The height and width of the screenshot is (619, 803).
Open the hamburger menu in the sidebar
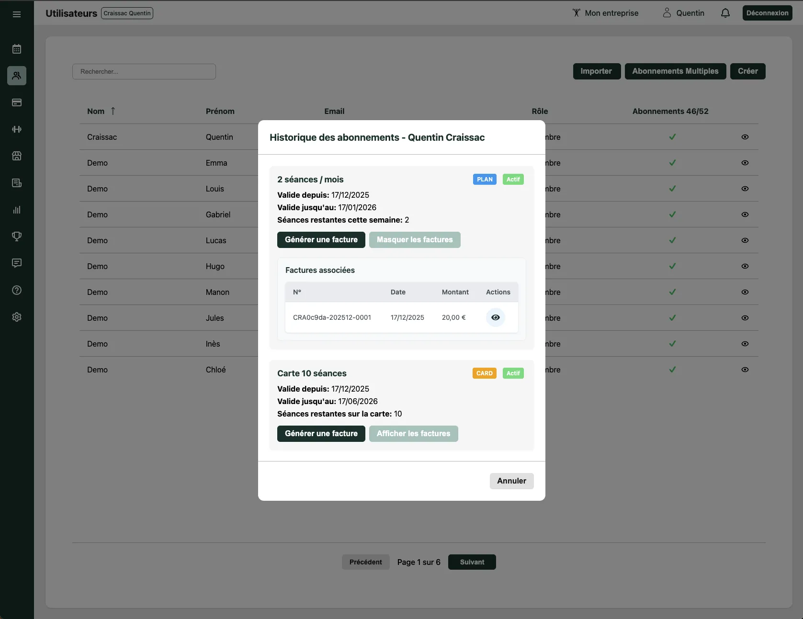point(17,14)
